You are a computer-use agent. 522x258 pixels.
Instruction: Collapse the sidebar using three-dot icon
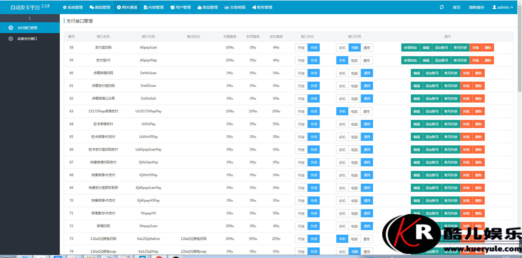[x=30, y=18]
